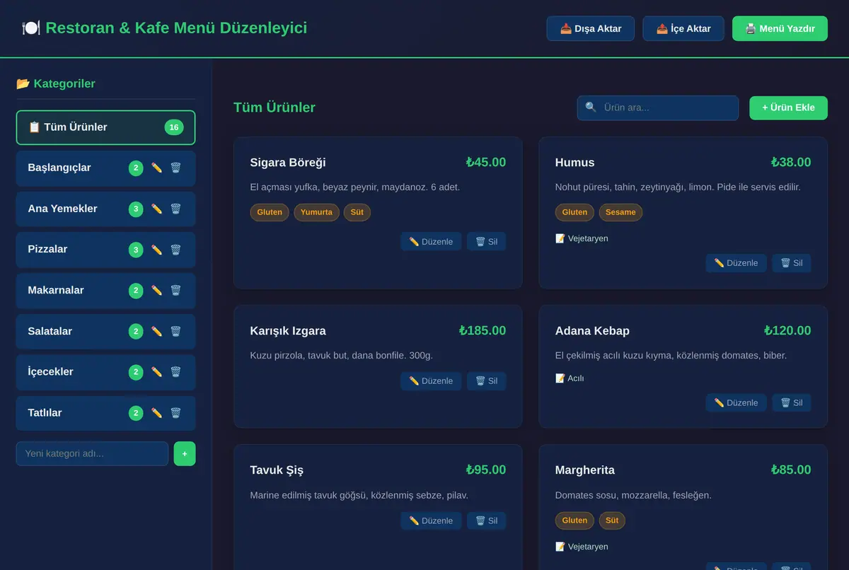Image resolution: width=849 pixels, height=570 pixels.
Task: Click the Yeni kategori adı input
Action: pos(92,454)
